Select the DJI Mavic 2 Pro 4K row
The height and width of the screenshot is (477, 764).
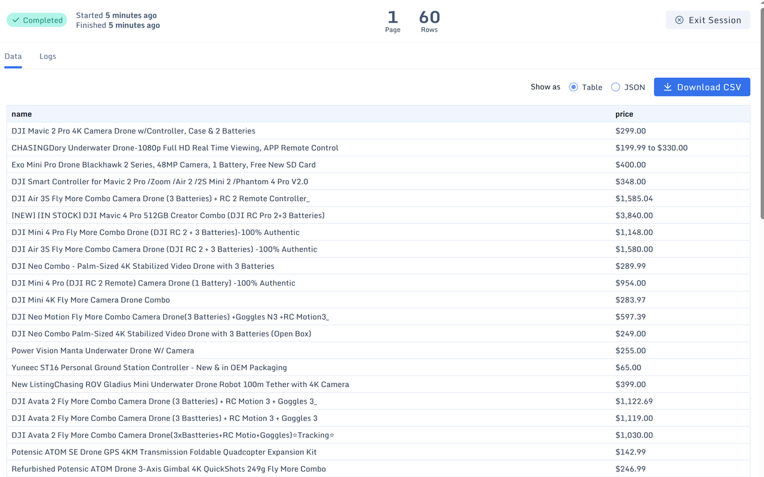coord(133,131)
